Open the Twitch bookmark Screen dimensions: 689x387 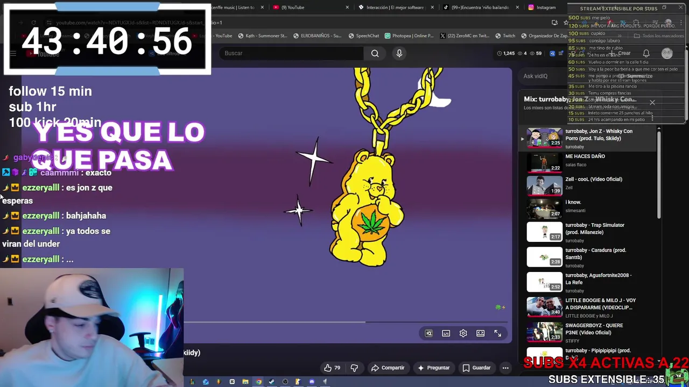click(x=505, y=36)
